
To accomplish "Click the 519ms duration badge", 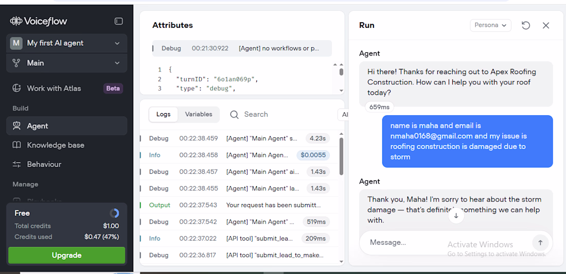I will click(x=316, y=222).
